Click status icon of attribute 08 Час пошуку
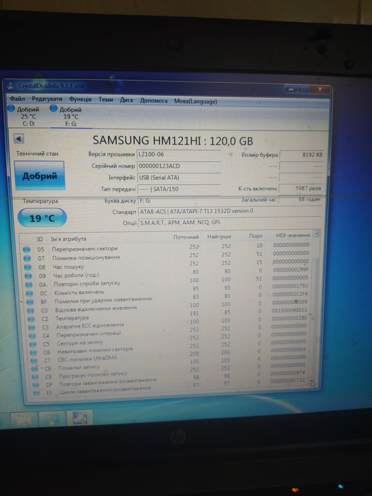The image size is (372, 496). (x=28, y=267)
